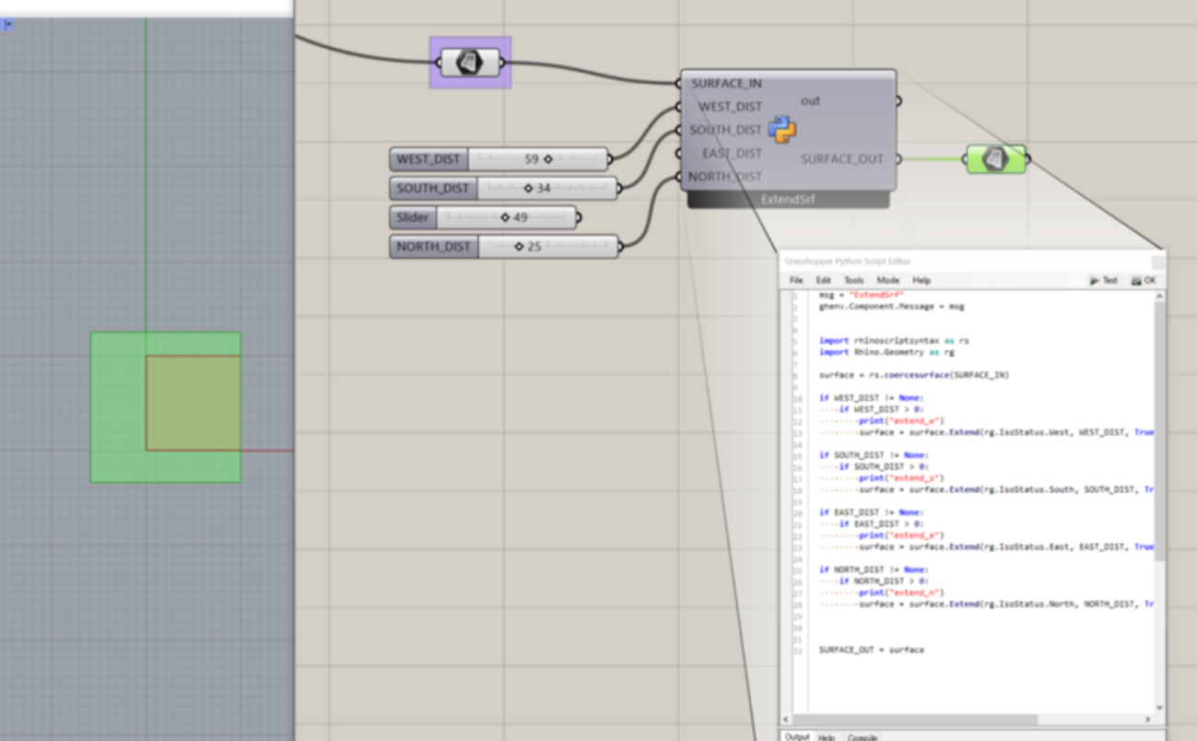Select the purple-highlighted surface parameter node
Image resolution: width=1197 pixels, height=741 pixels.
point(469,63)
